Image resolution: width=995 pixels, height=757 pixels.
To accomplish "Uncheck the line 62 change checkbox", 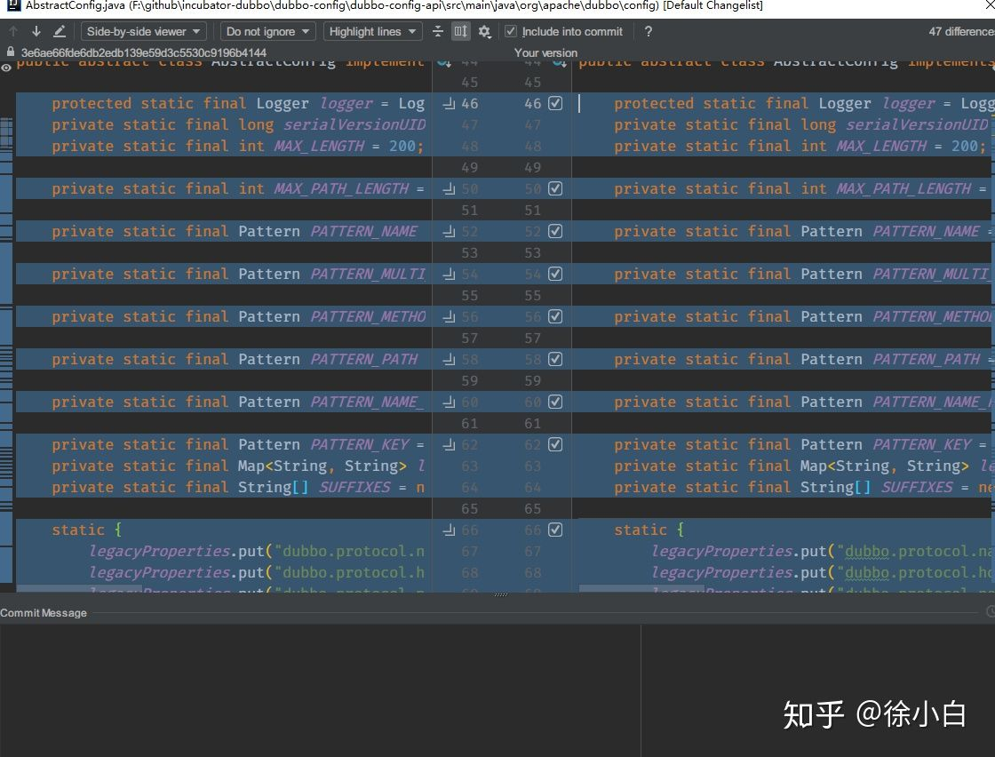I will tap(555, 444).
